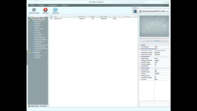Adjust the preview volume slider
The height and width of the screenshot is (111, 197).
pos(157,41)
